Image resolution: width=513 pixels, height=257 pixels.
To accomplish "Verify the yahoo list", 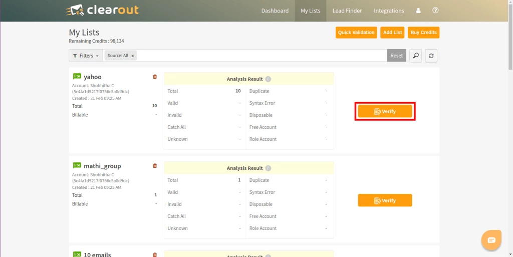I will click(385, 111).
